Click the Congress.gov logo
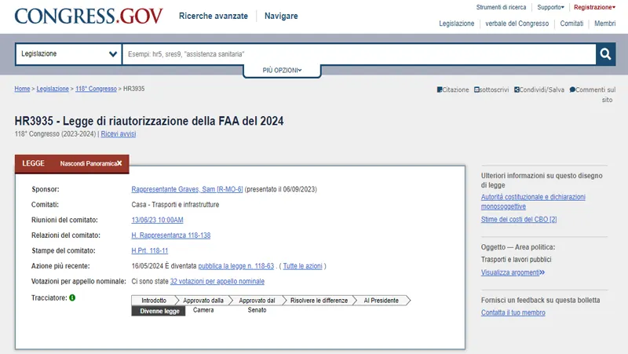This screenshot has width=628, height=354. pos(89,16)
